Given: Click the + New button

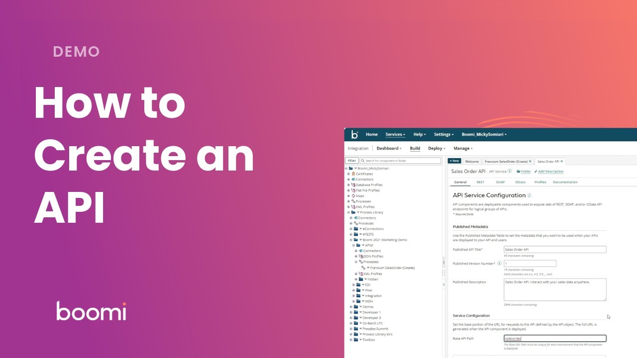Looking at the screenshot, I should pos(454,161).
